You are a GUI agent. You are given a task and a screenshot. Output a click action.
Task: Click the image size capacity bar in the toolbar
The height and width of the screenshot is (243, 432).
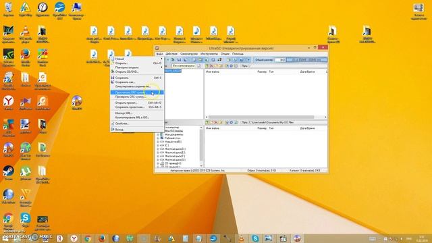[x=306, y=60]
